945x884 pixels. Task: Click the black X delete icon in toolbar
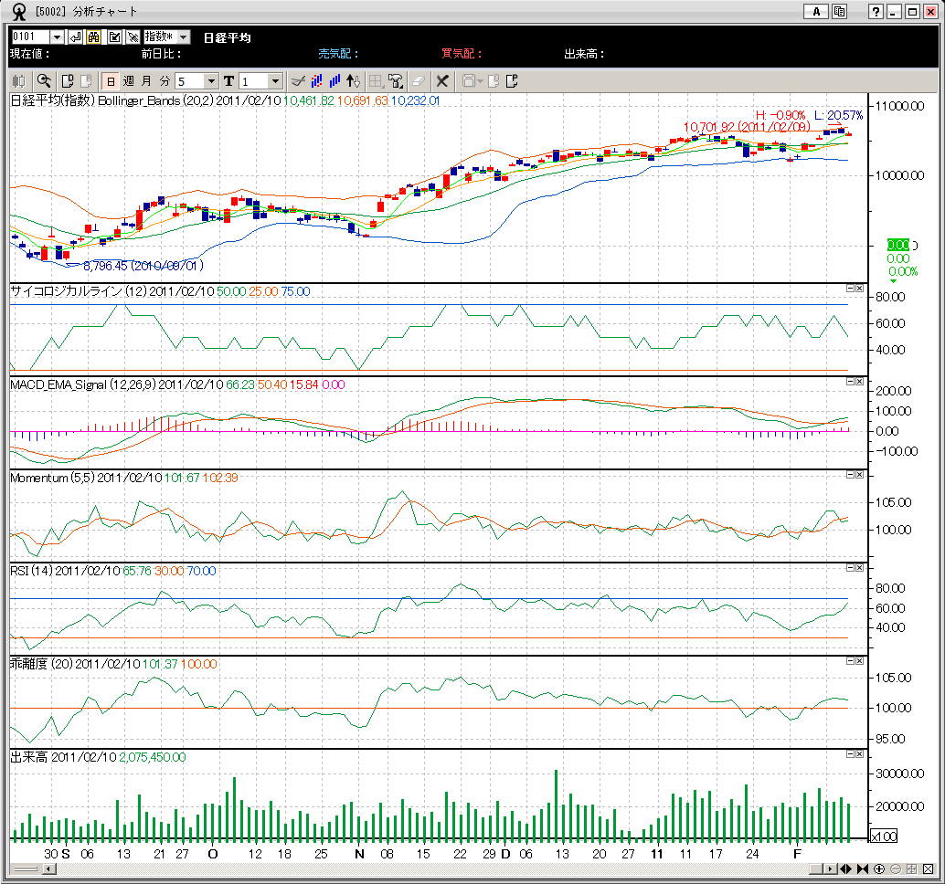click(442, 80)
